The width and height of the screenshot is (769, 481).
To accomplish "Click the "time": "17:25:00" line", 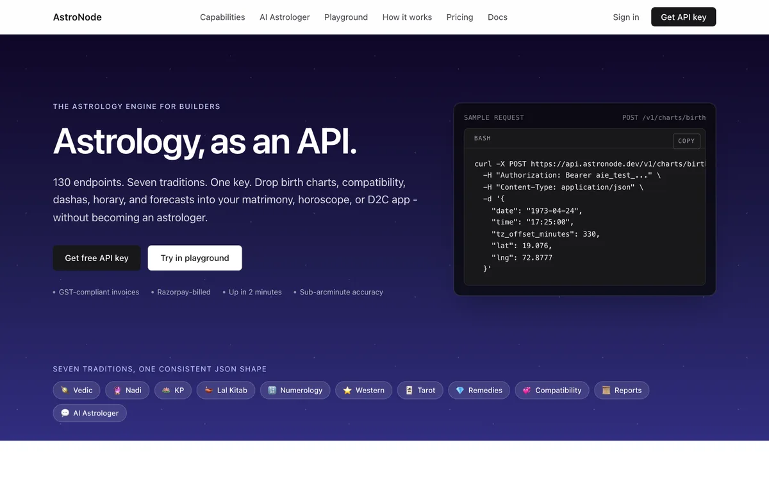I will coord(533,223).
